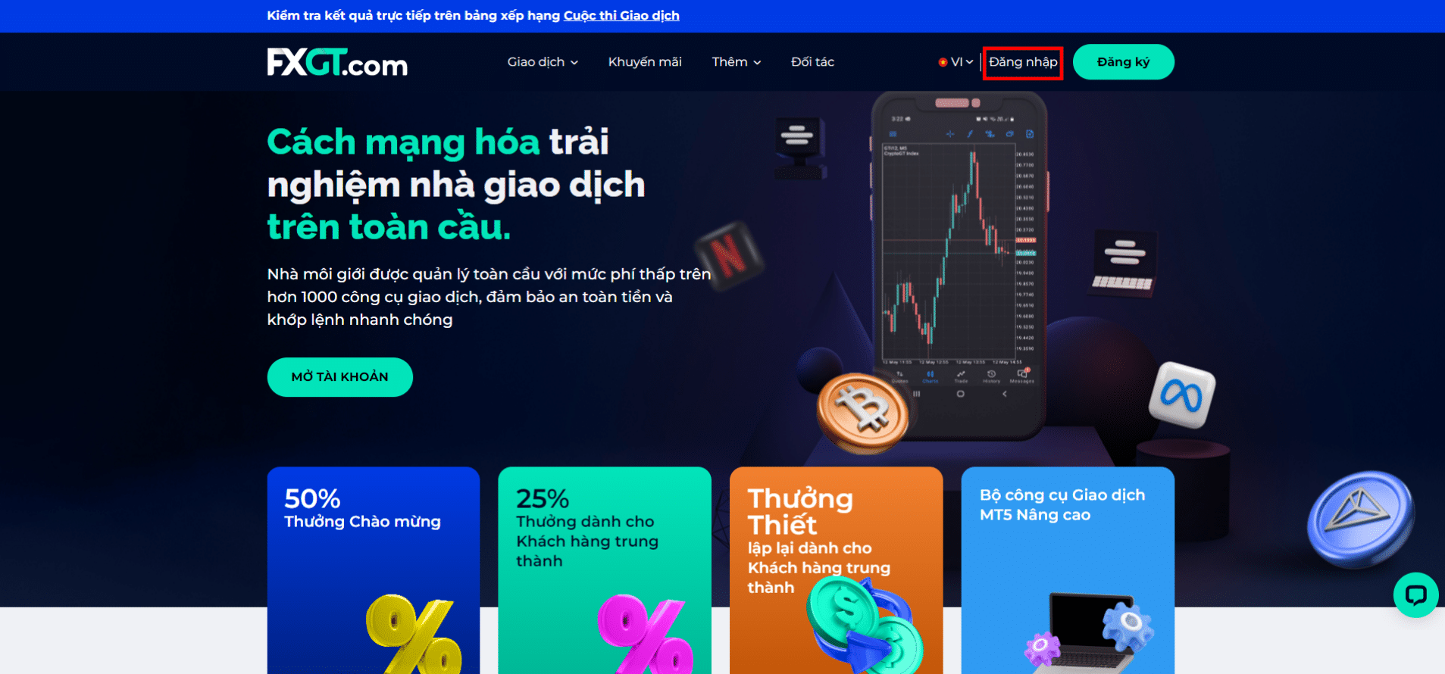The image size is (1445, 674).
Task: Open the Bộ công cụ MT5 card
Action: click(x=1068, y=570)
